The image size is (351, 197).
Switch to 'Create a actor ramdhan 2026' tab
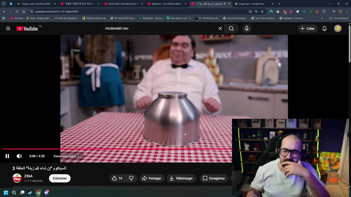36,4
